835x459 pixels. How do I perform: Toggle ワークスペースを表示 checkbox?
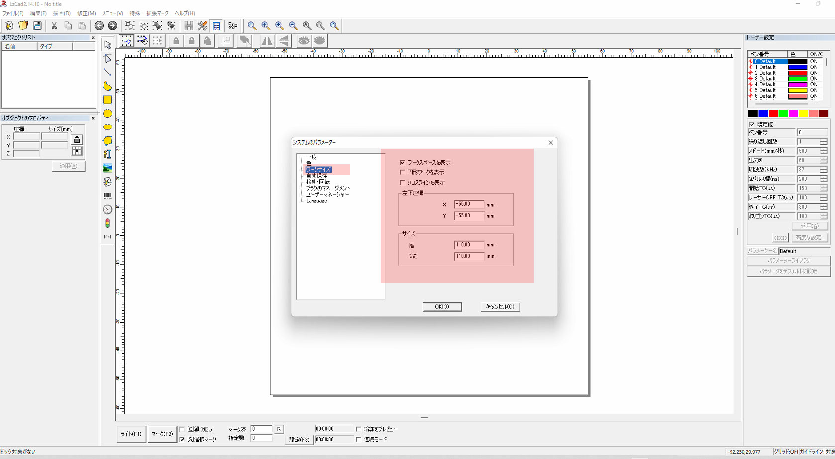(402, 162)
